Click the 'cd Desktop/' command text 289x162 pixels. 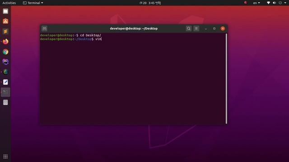pos(90,35)
